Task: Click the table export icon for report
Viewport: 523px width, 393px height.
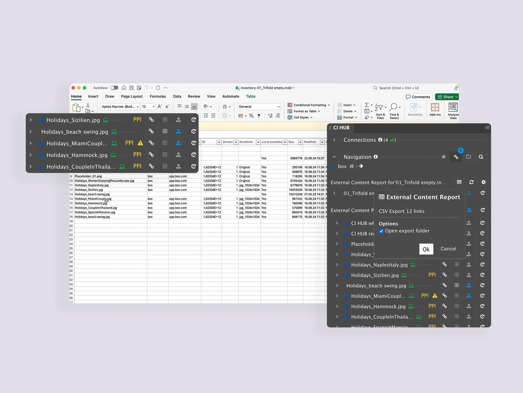Action: (459, 182)
